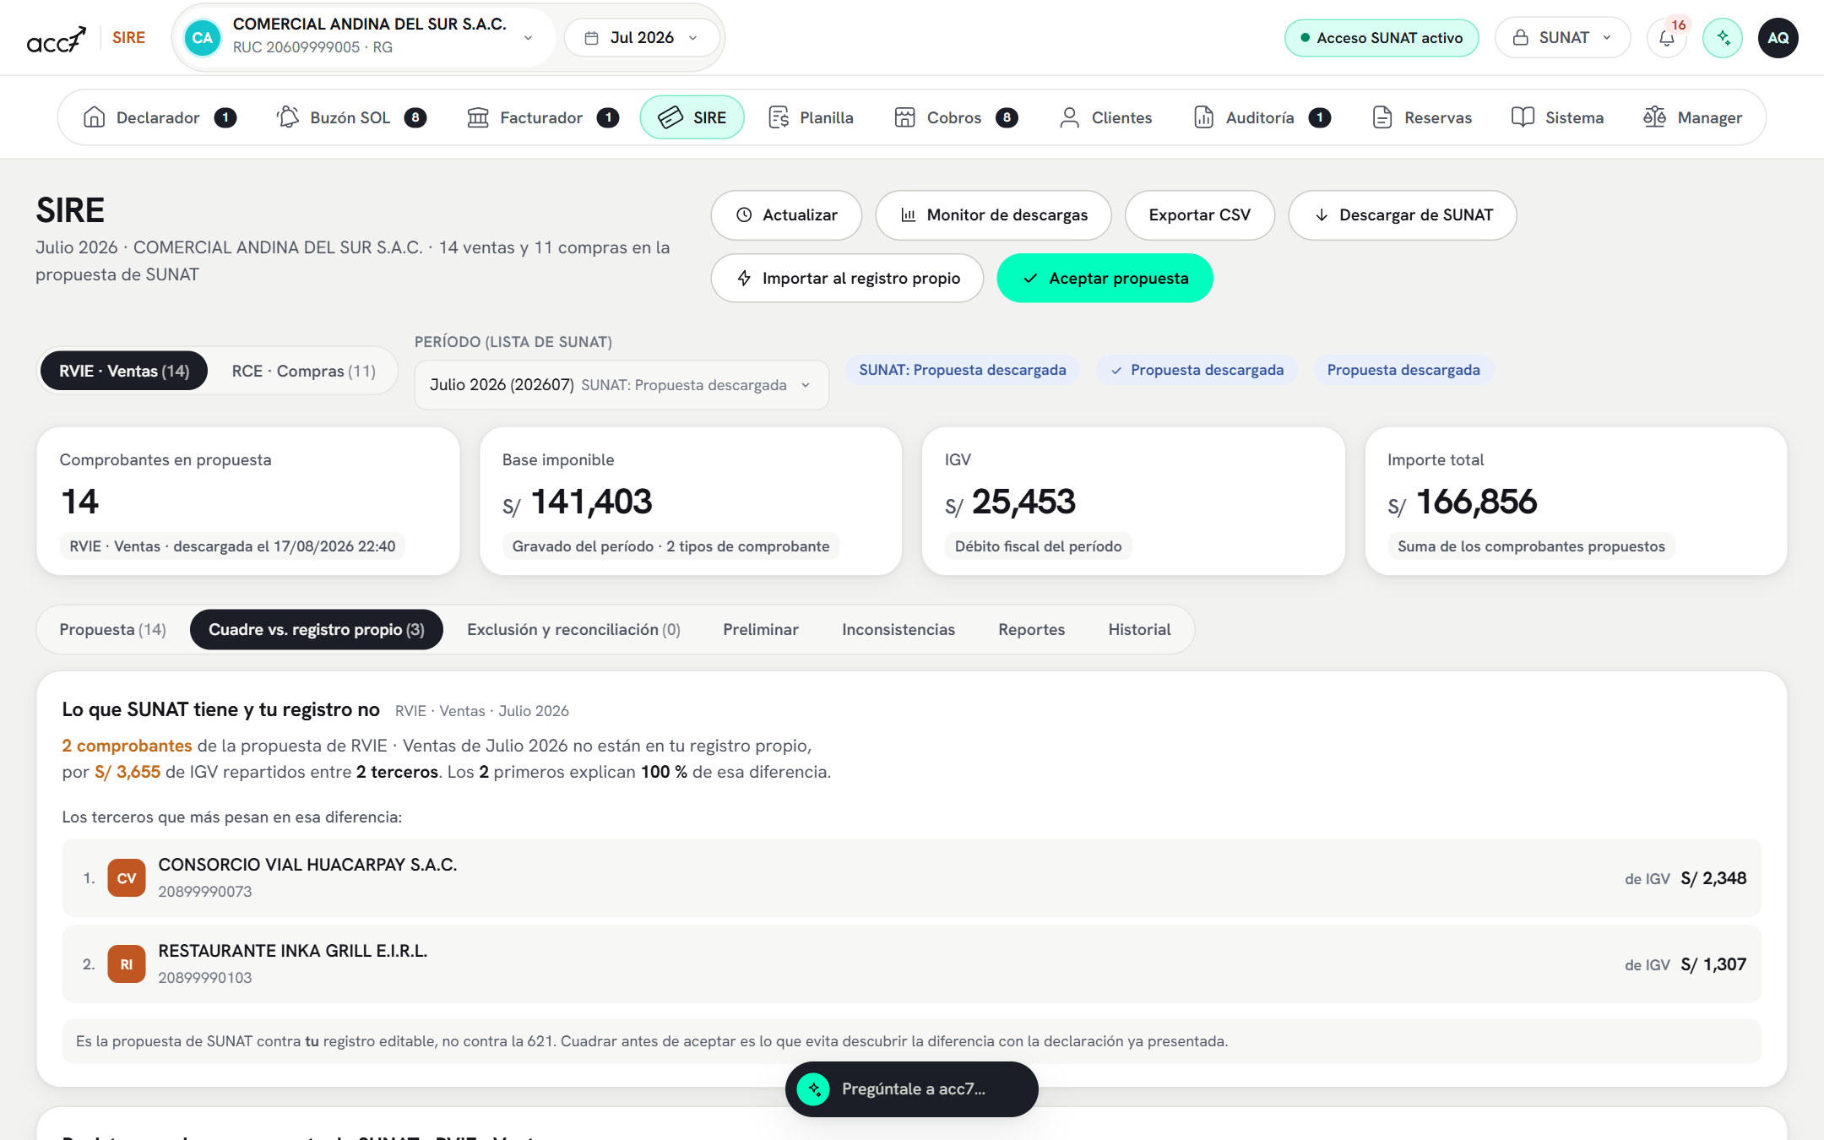The width and height of the screenshot is (1824, 1140).
Task: Click the acc7 logo
Action: pos(57,39)
